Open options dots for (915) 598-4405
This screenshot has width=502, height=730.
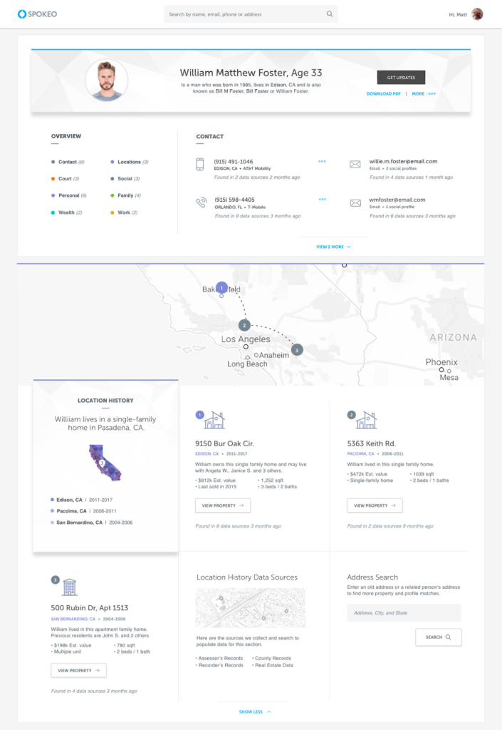pos(322,200)
